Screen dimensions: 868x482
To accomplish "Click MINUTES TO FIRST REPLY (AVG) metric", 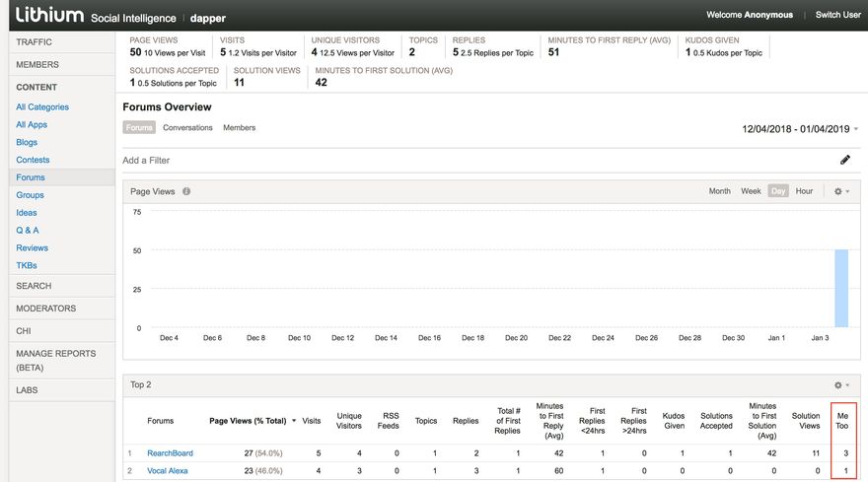I will coord(609,47).
